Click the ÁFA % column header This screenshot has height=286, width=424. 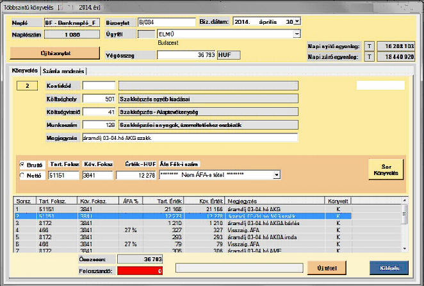coord(131,201)
